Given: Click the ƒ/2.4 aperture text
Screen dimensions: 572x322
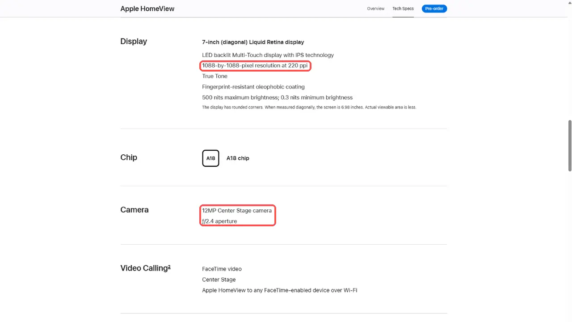Looking at the screenshot, I should coord(219,221).
